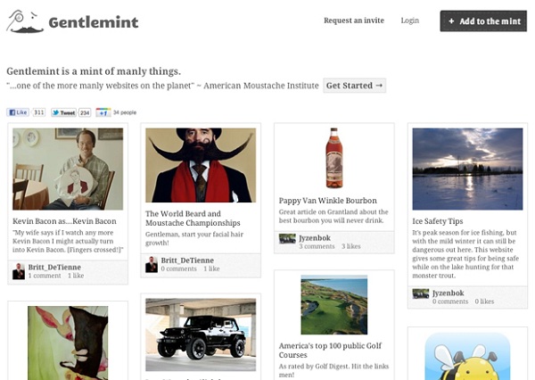Open the America's top 100 public Golf Courses link

point(330,351)
